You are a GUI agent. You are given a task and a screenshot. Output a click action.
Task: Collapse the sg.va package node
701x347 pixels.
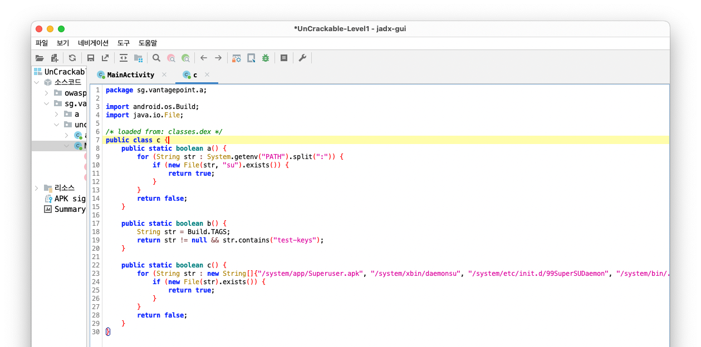pyautogui.click(x=47, y=103)
